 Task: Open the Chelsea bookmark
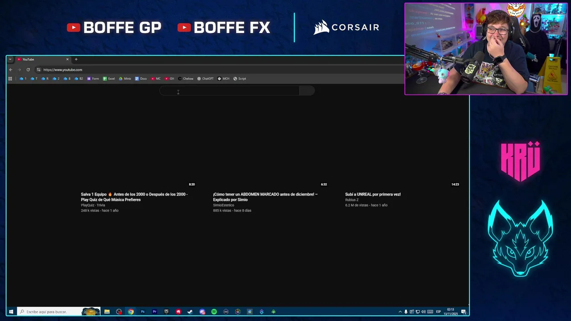click(186, 78)
